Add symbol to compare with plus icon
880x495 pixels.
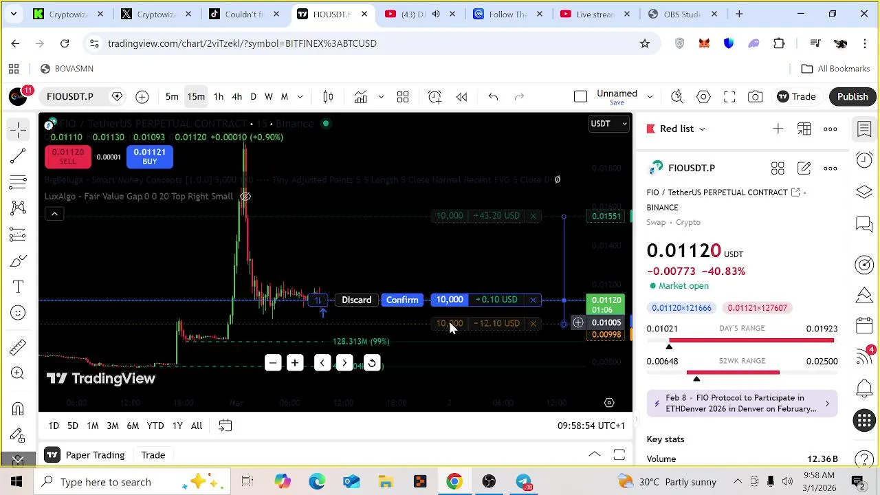pyautogui.click(x=142, y=97)
